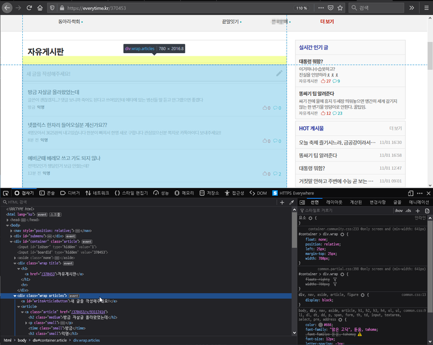The width and height of the screenshot is (433, 345).
Task: Expand the nav style=position:relative node
Action: click(x=11, y=231)
